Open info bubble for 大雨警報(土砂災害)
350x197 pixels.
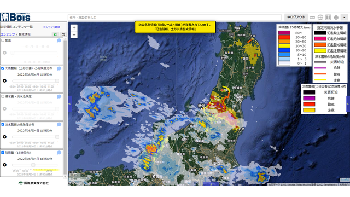point(59,68)
